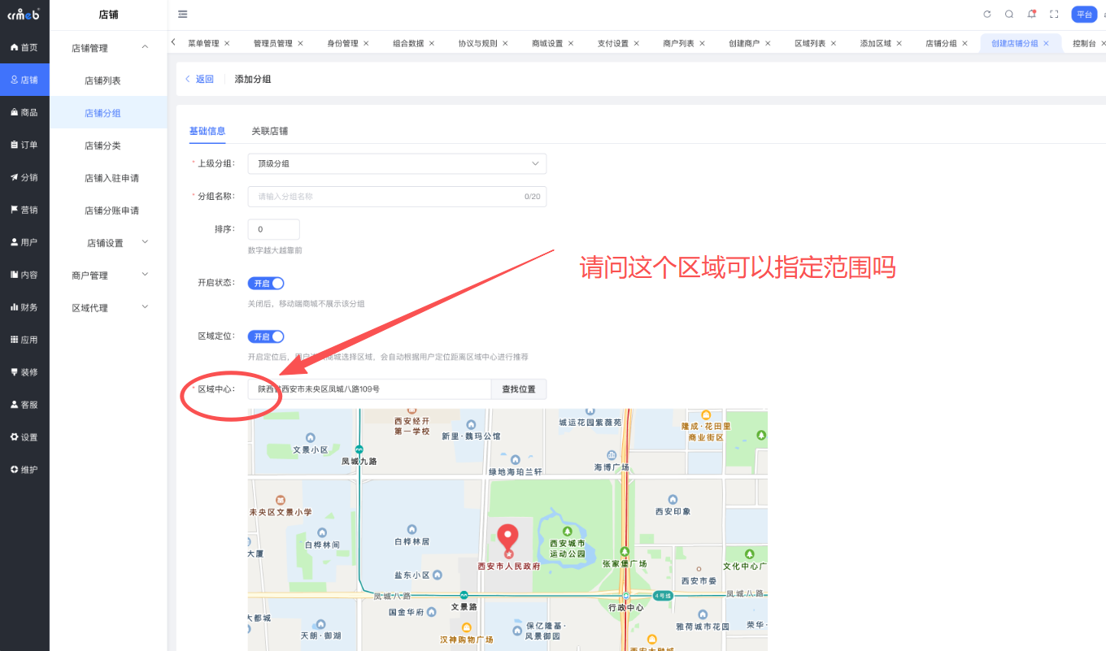The height and width of the screenshot is (651, 1106).
Task: Open 商品 section in left sidebar
Action: [24, 112]
